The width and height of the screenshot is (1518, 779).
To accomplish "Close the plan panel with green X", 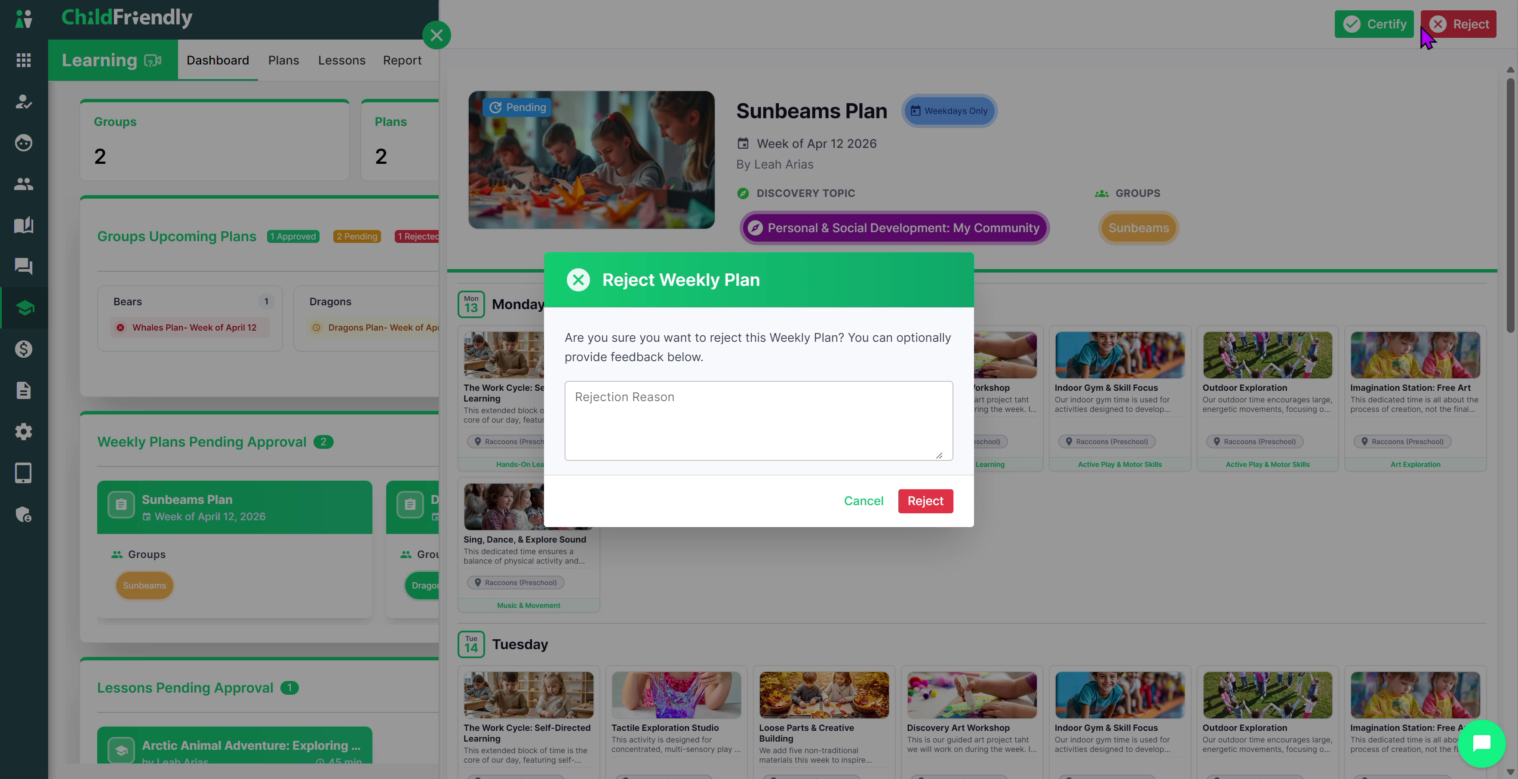I will 436,35.
